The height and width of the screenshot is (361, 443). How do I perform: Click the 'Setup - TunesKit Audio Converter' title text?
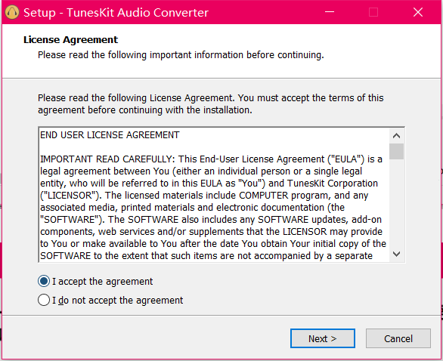tap(116, 13)
